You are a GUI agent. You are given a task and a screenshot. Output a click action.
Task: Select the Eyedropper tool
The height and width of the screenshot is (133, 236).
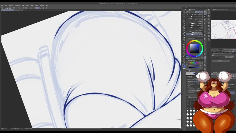coord(184,26)
